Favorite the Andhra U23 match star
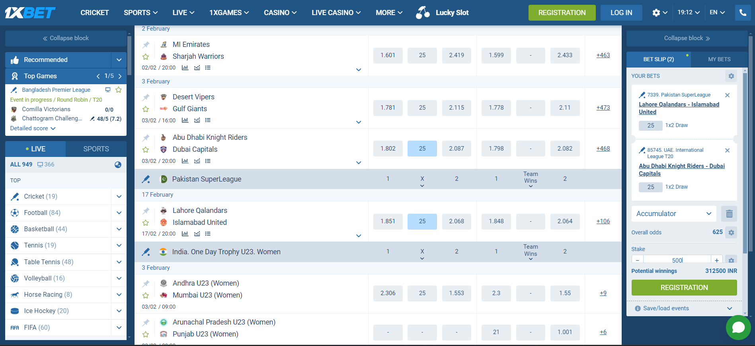The height and width of the screenshot is (346, 755). (146, 296)
